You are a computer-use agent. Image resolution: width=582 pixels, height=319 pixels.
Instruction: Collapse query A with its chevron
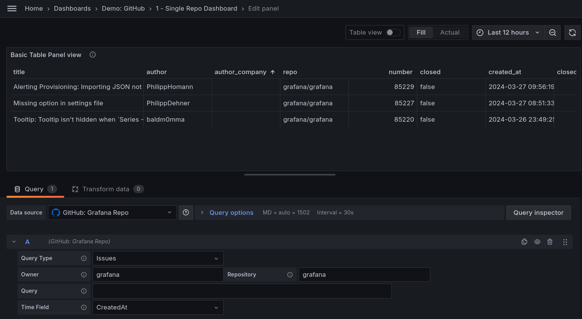[x=14, y=241]
